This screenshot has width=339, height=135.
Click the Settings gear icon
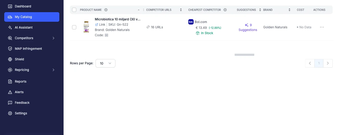point(10,113)
